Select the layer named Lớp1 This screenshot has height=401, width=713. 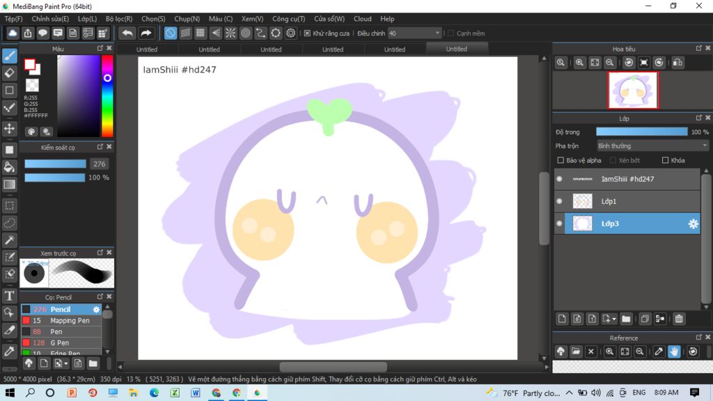pos(627,201)
